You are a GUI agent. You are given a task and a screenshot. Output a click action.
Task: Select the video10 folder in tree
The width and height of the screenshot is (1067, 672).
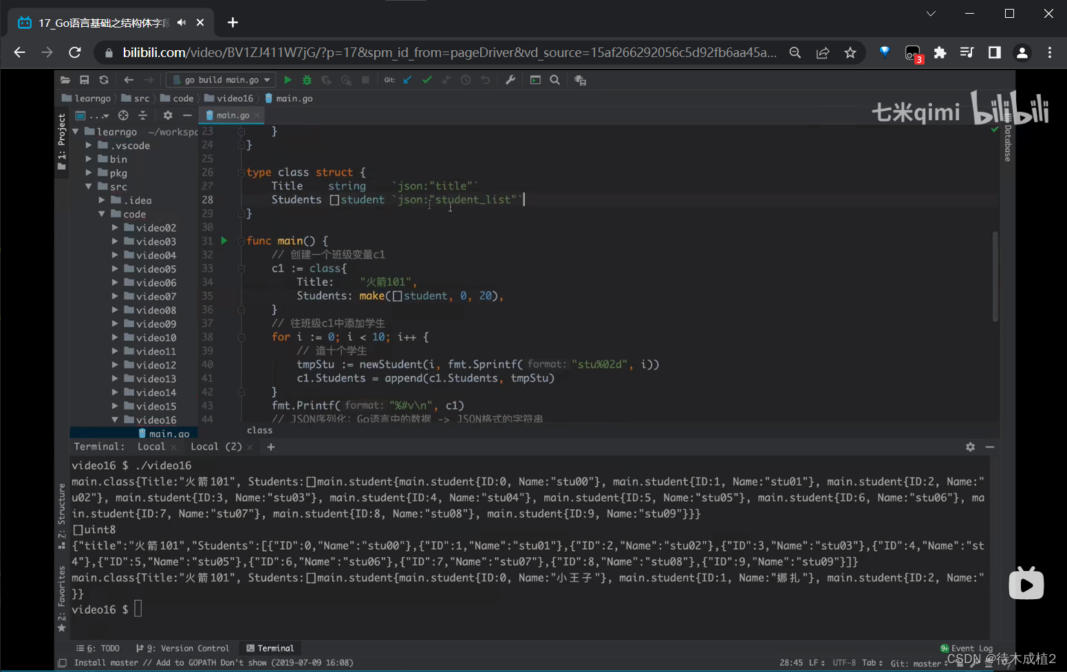149,337
